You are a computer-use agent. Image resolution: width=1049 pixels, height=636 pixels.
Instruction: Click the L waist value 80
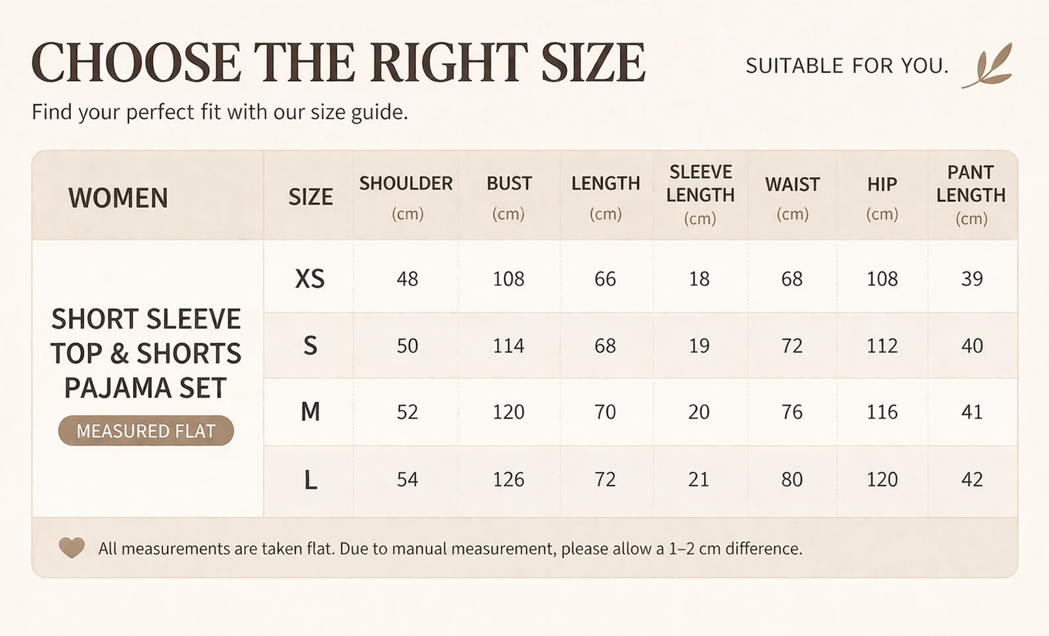point(792,480)
